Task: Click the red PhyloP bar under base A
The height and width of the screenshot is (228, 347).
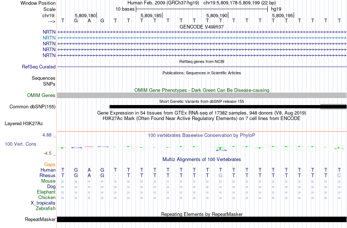Action: [x=89, y=147]
